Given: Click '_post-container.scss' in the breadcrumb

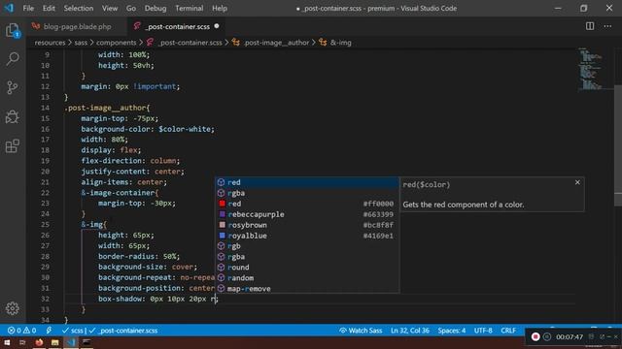Looking at the screenshot, I should [190, 43].
